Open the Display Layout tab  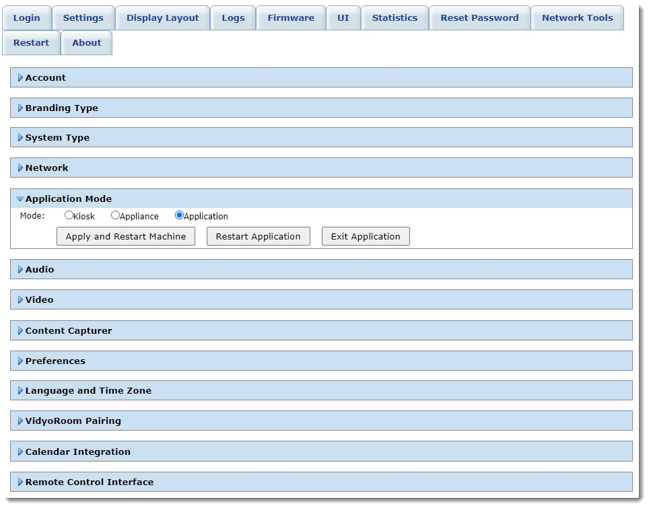coord(163,17)
